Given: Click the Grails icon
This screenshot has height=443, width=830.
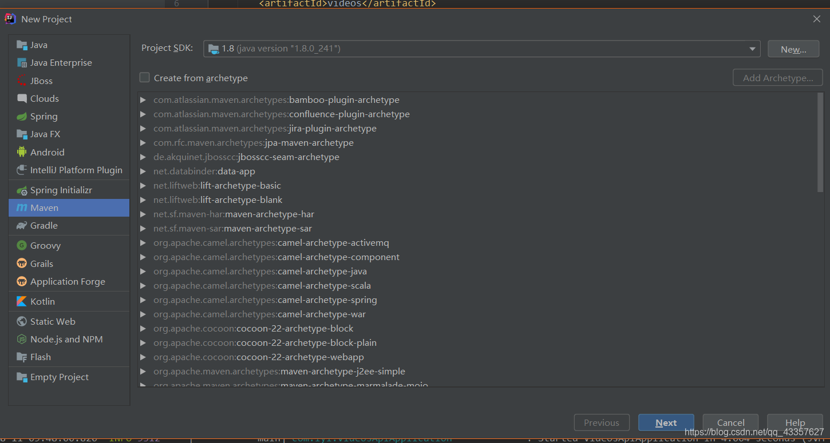Looking at the screenshot, I should click(22, 264).
